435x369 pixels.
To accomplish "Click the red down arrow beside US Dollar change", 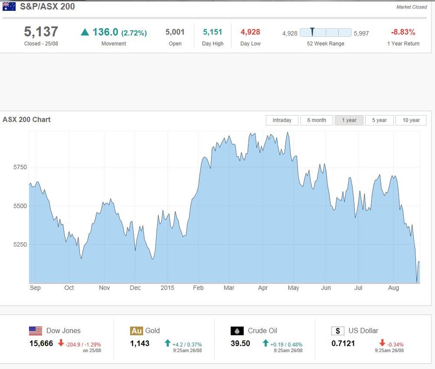I will [x=382, y=343].
